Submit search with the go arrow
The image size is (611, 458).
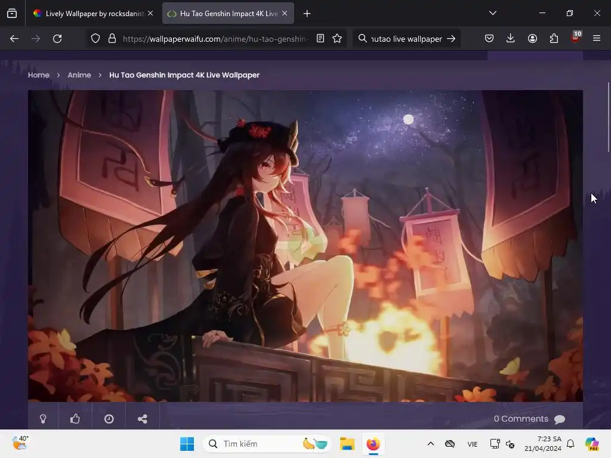[451, 39]
